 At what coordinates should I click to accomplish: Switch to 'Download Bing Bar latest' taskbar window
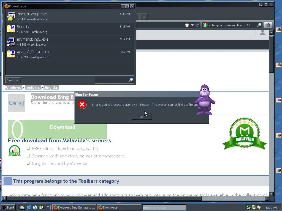pos(74,208)
